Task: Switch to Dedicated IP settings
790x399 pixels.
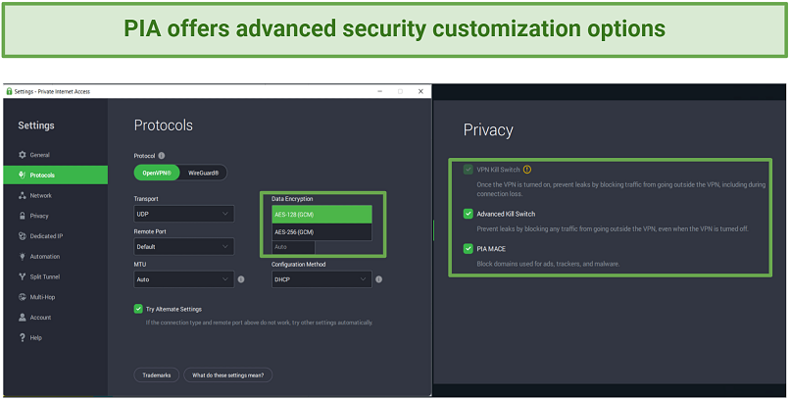Action: click(56, 235)
